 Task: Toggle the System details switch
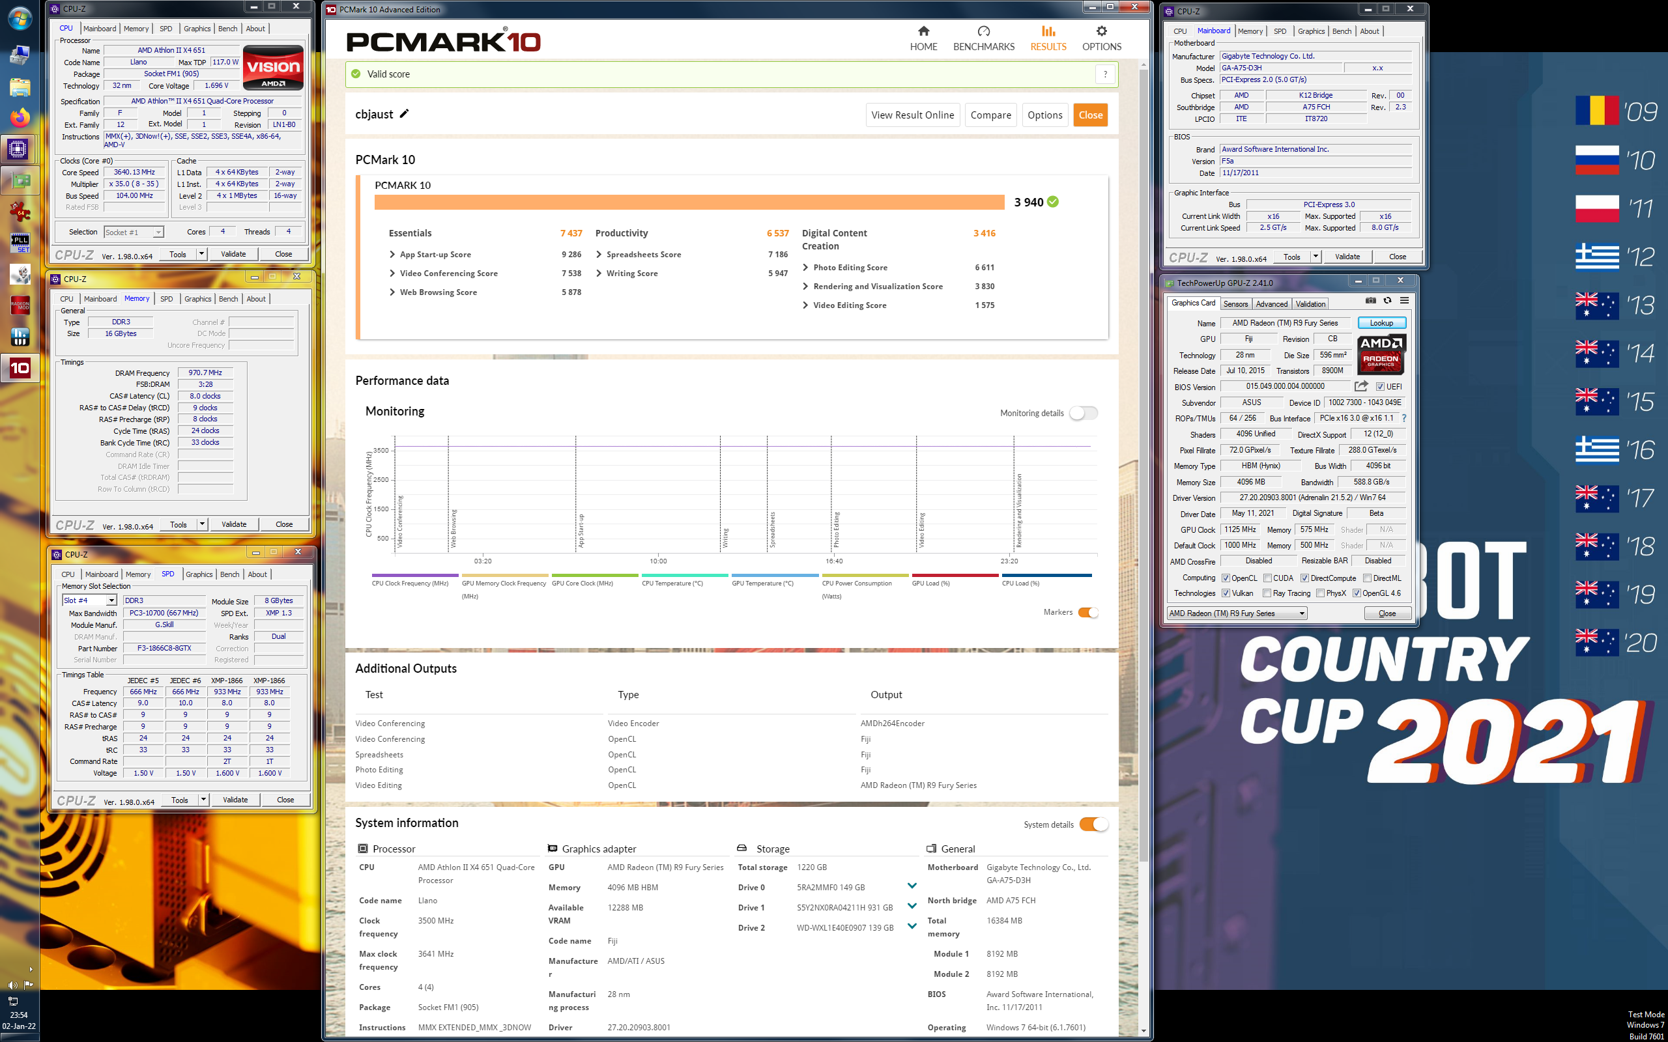point(1094,824)
